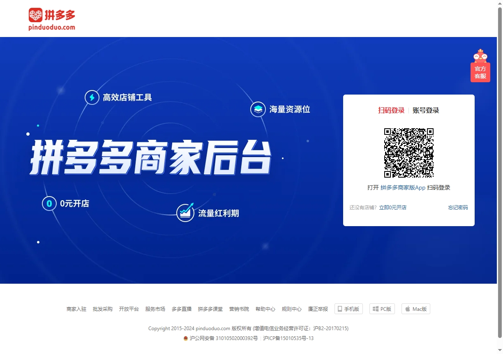Screen dimensions: 503x354
Task: Switch to 扫码登录 tab
Action: pos(391,110)
